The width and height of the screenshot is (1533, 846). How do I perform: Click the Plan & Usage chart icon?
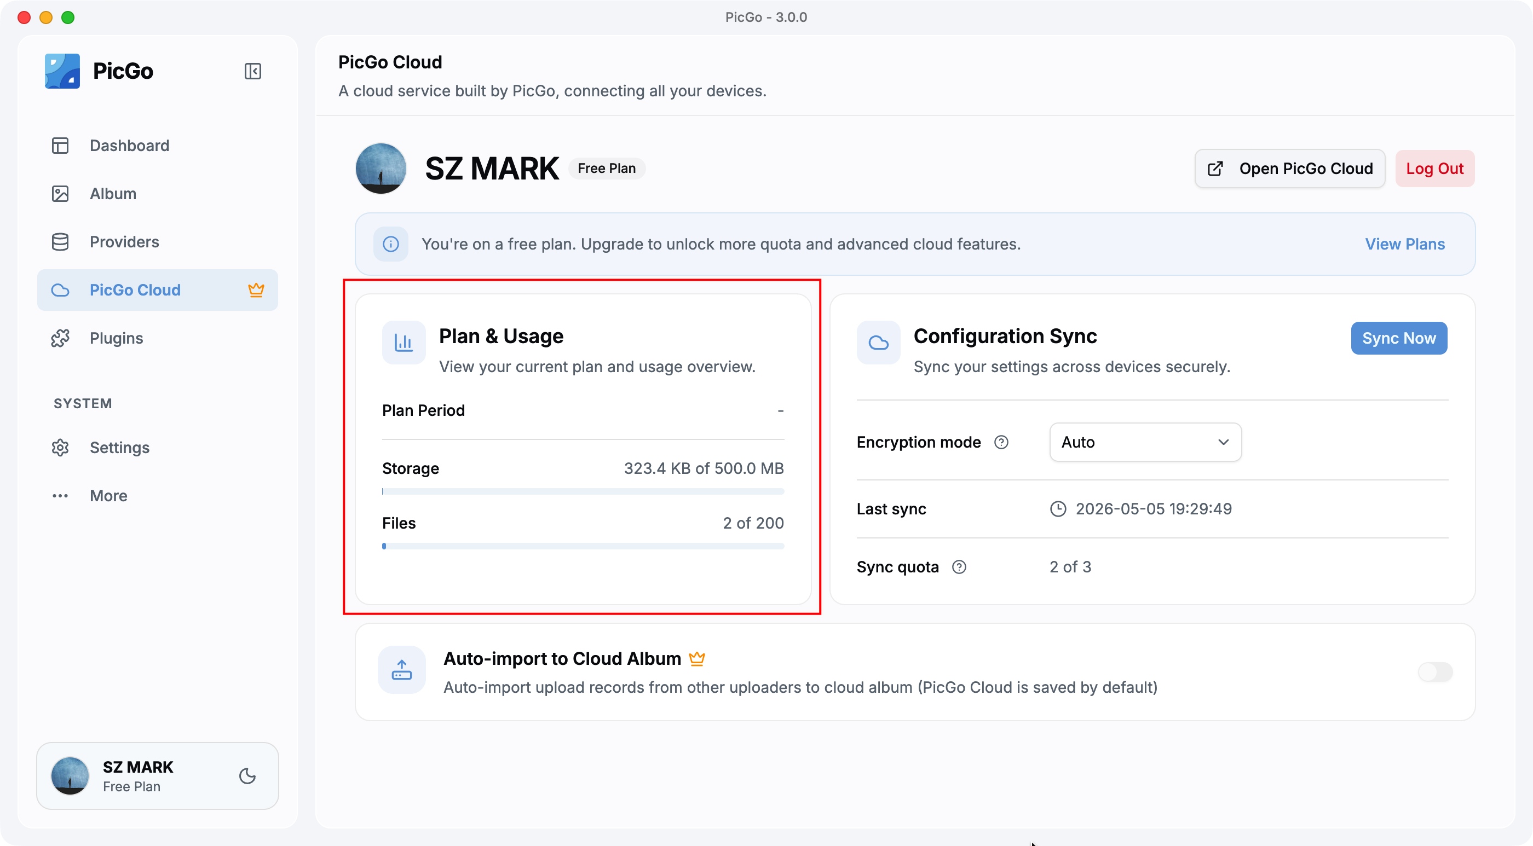click(404, 342)
